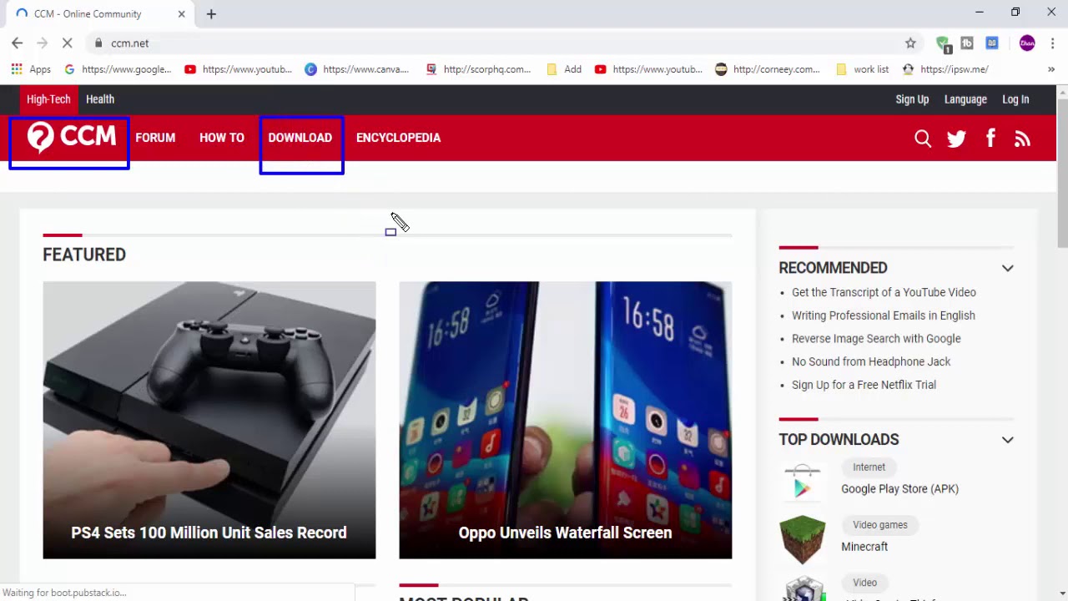Click the Internet category tag
The width and height of the screenshot is (1068, 601).
point(869,467)
